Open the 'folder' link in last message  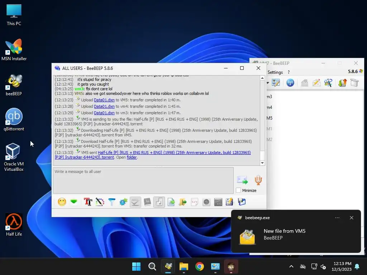pos(132,158)
